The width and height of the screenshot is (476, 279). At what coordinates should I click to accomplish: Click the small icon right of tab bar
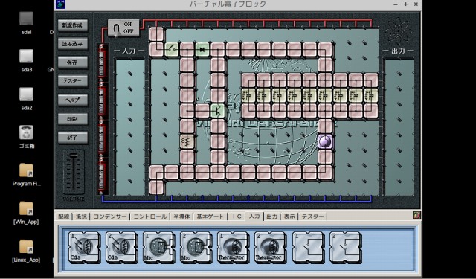click(416, 216)
